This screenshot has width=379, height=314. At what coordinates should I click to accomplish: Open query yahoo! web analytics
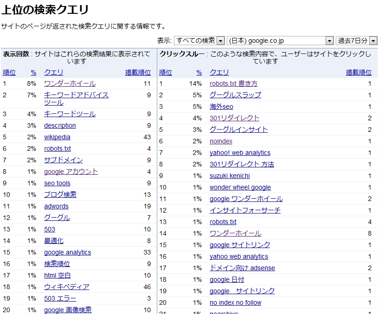240,153
